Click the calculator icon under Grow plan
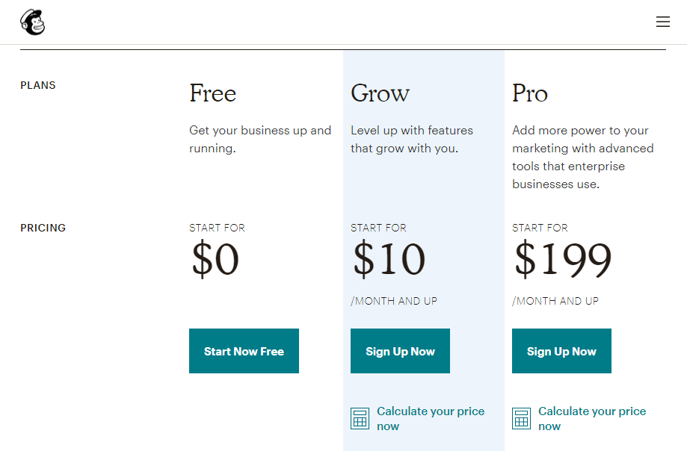 (x=360, y=419)
